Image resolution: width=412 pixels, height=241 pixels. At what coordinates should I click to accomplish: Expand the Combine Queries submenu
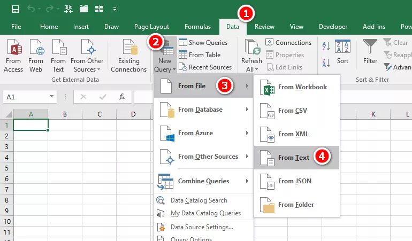(203, 181)
